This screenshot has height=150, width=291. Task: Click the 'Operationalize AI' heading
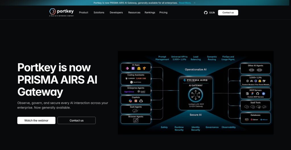click(196, 69)
